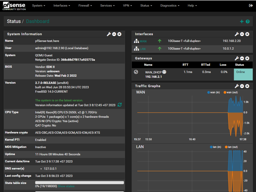Click the Gateways widget title
Viewport: 256px width, 192px height.
144,58
